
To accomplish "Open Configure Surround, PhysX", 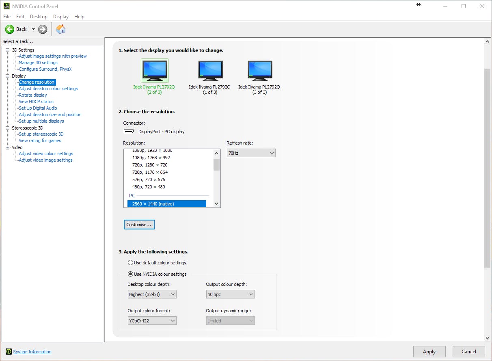I will click(45, 69).
